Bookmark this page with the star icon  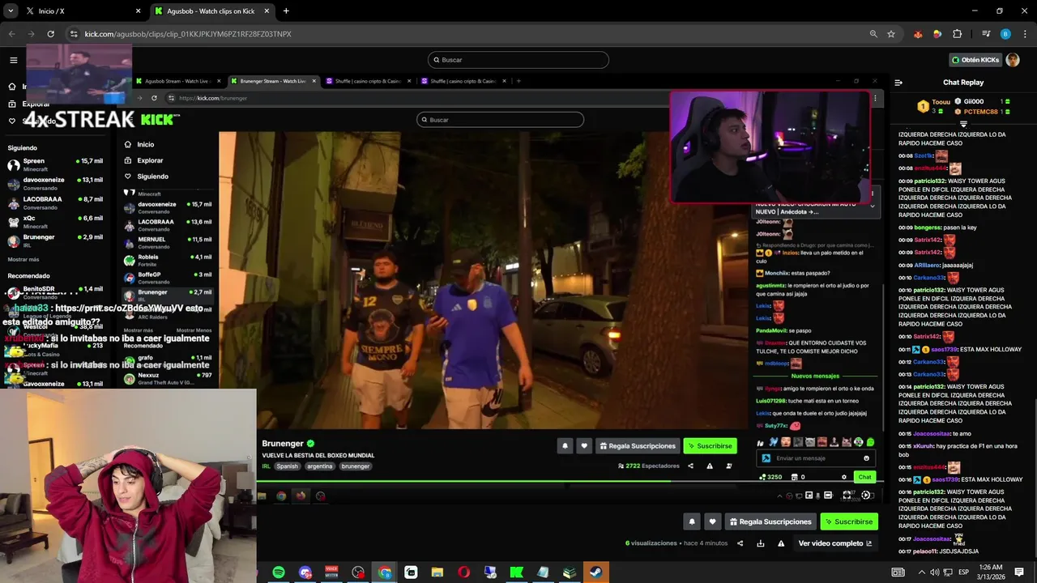[891, 34]
